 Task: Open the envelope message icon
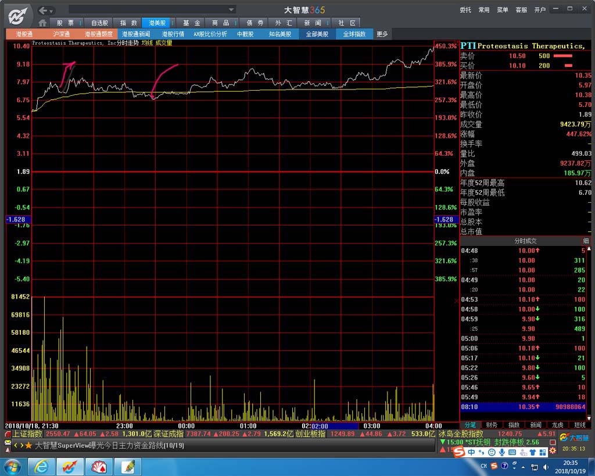[8, 442]
